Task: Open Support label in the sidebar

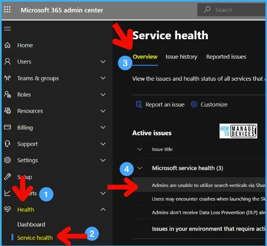Action: (27, 144)
